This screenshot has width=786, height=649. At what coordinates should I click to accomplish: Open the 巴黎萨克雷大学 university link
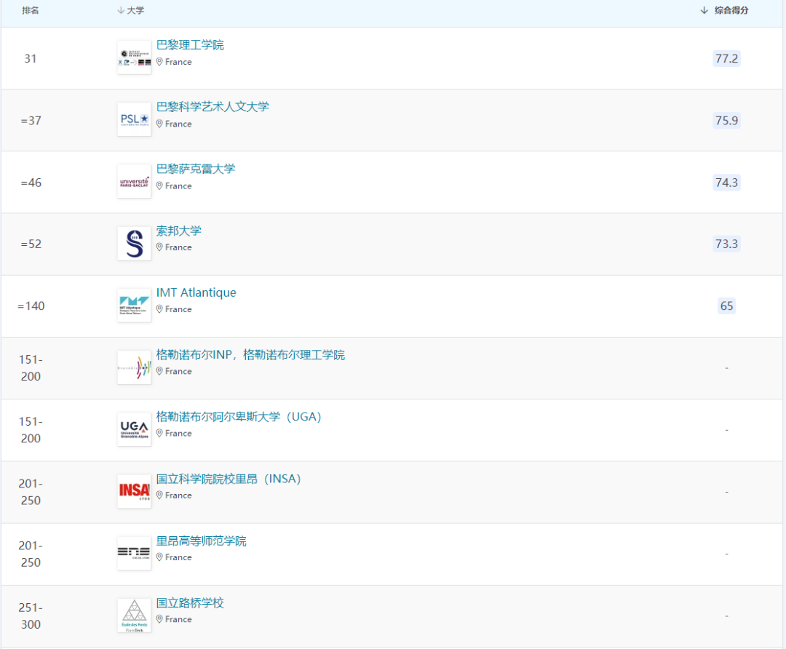point(196,168)
